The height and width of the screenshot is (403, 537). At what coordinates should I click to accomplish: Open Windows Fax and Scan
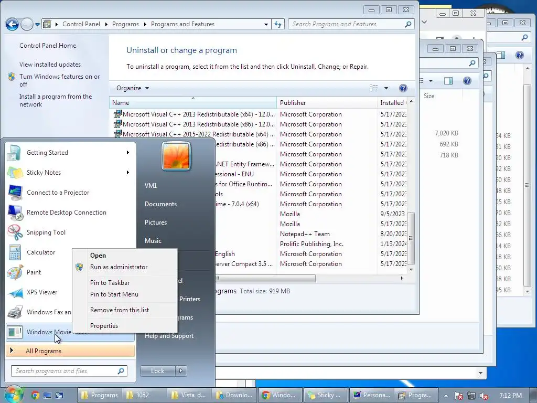coord(39,312)
